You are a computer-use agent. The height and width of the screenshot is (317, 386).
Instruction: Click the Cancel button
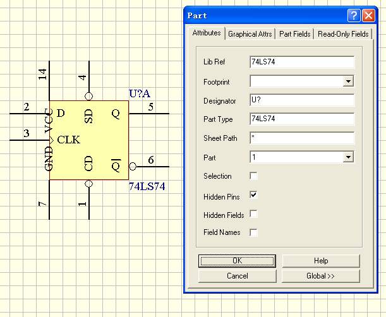237,276
